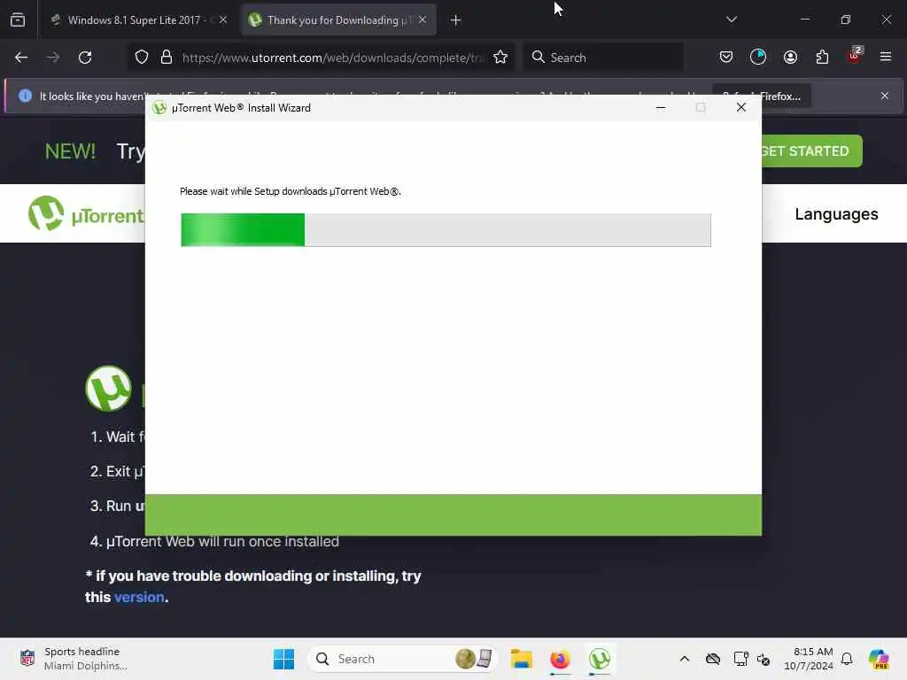Open the Firefox View icon at tab strip start
The width and height of the screenshot is (907, 680).
click(x=18, y=19)
